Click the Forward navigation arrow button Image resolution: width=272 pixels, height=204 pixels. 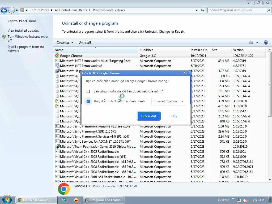click(x=11, y=10)
